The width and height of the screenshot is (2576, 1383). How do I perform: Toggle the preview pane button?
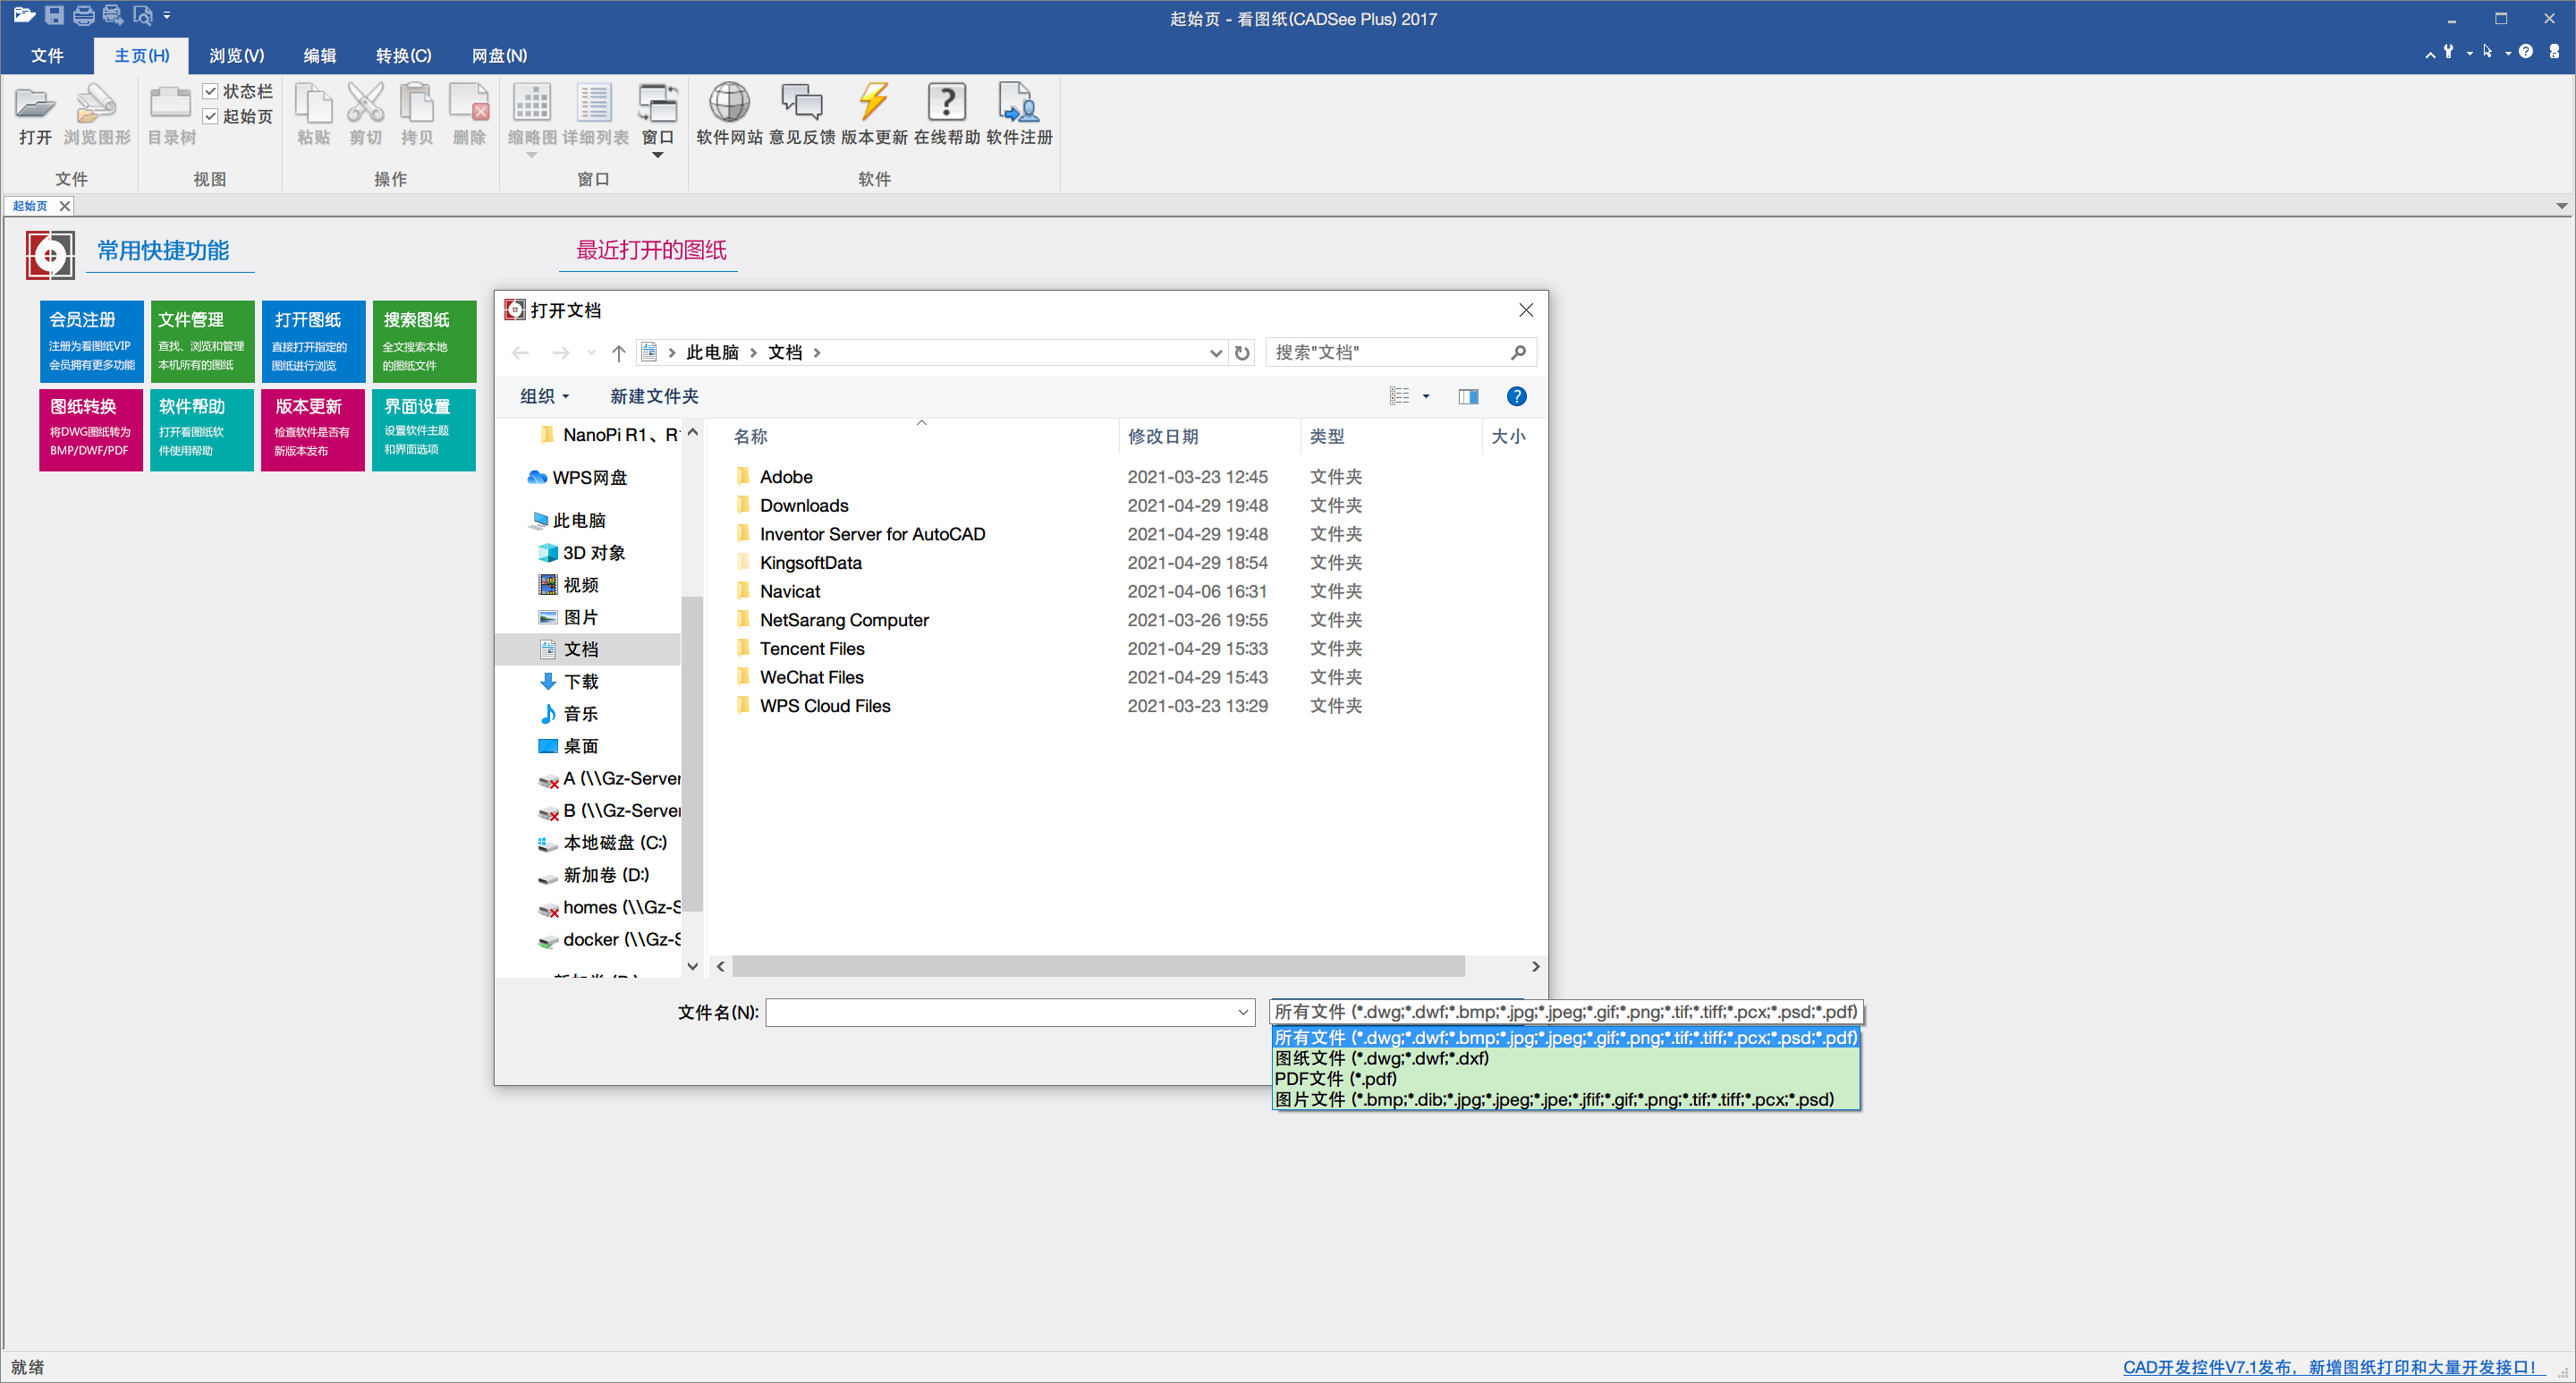1467,397
